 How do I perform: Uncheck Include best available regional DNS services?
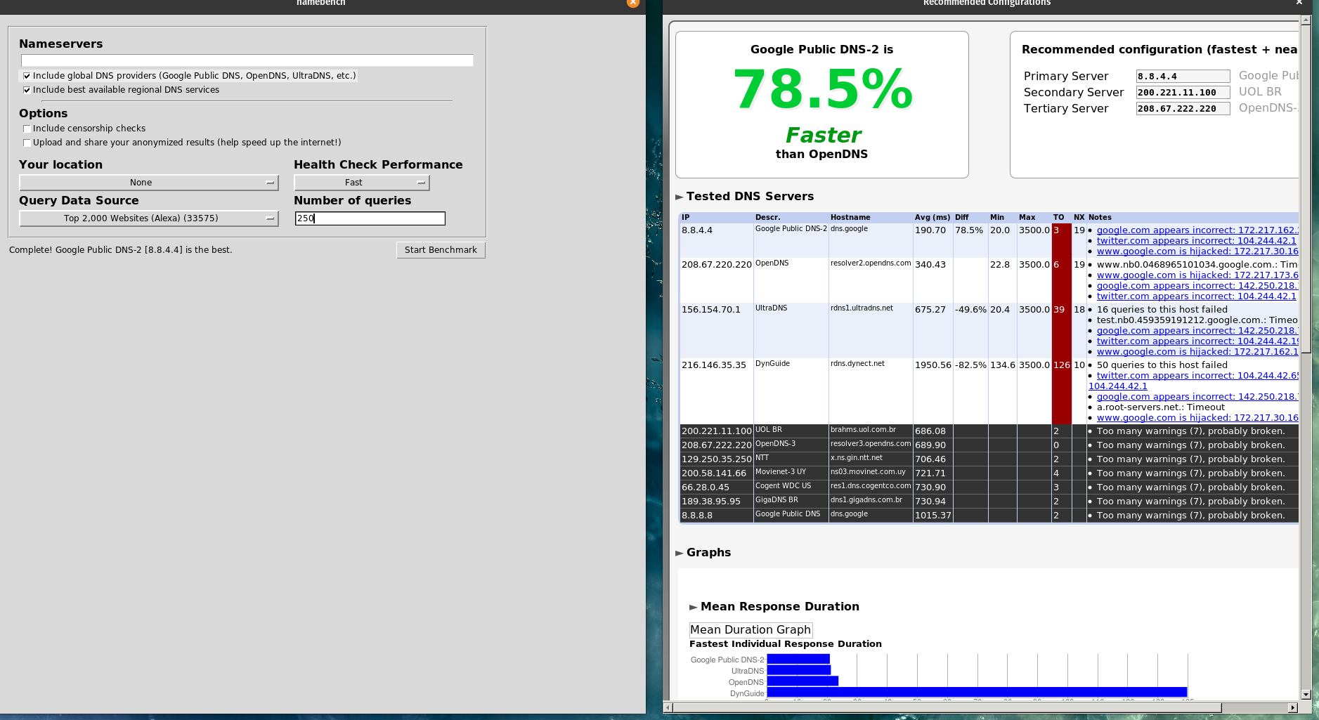27,90
